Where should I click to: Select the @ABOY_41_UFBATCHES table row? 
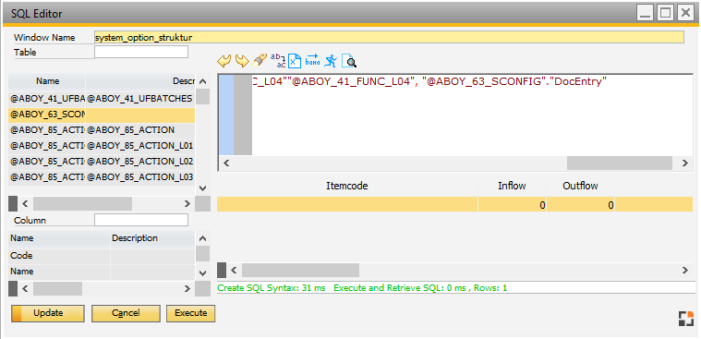[x=102, y=98]
